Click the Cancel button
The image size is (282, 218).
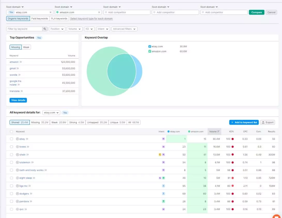coord(271,12)
